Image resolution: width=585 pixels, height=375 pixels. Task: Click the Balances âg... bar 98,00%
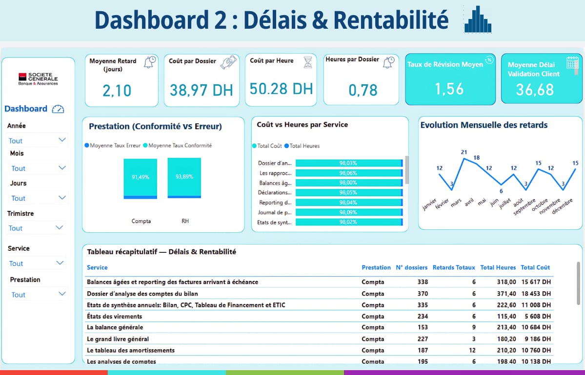(349, 183)
